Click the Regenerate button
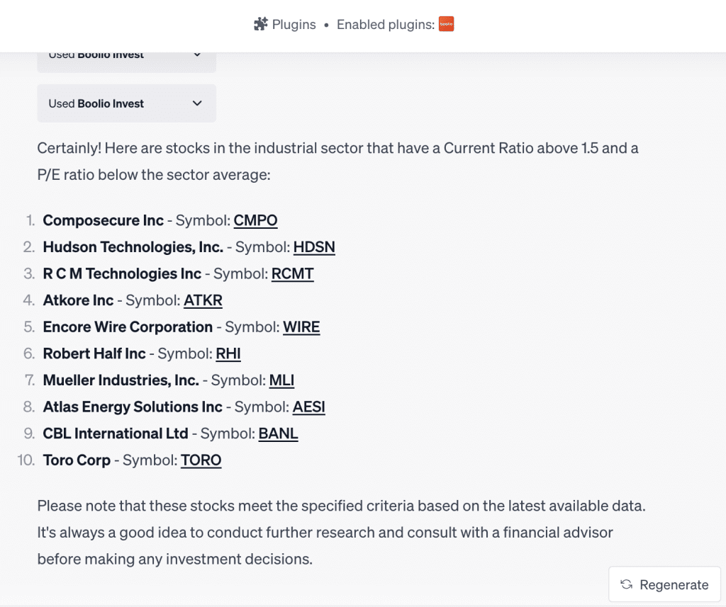 (664, 584)
